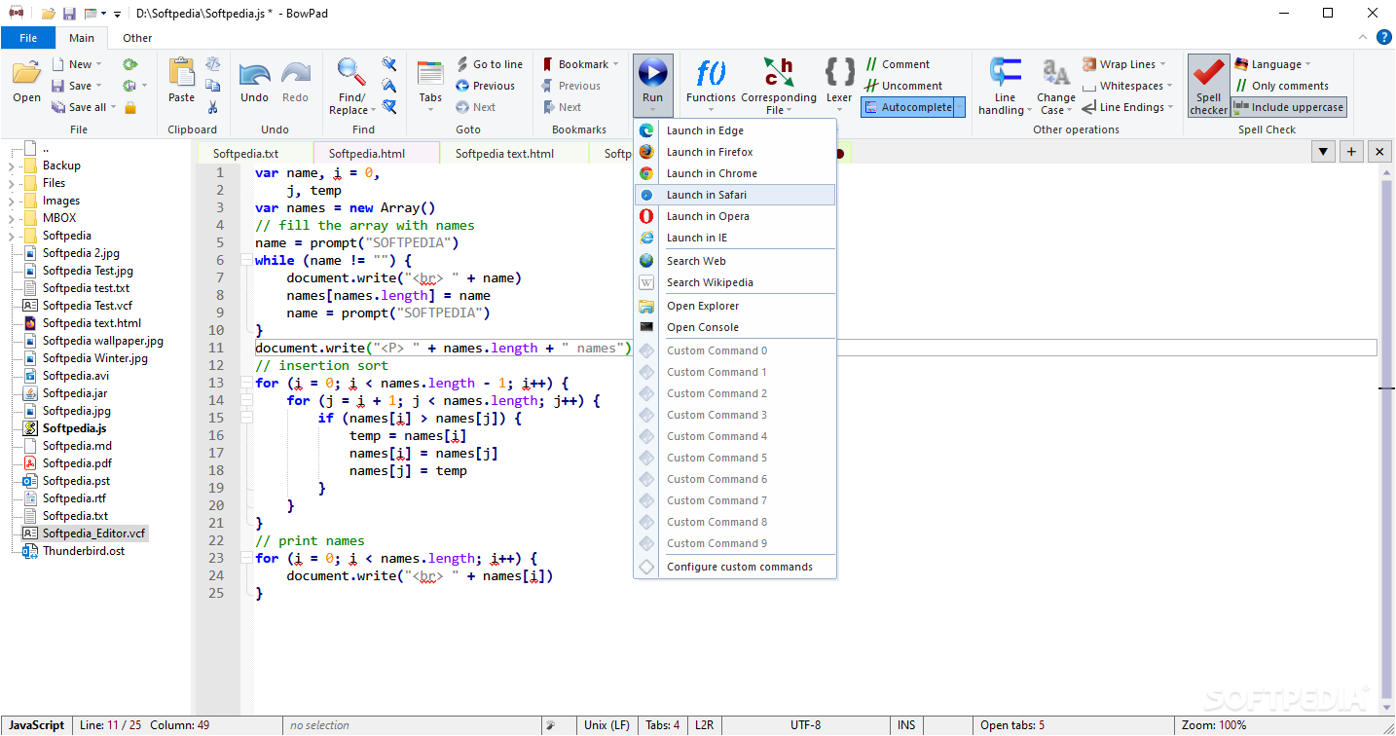Switch to the Other ribbon tab
This screenshot has width=1396, height=736.
137,38
